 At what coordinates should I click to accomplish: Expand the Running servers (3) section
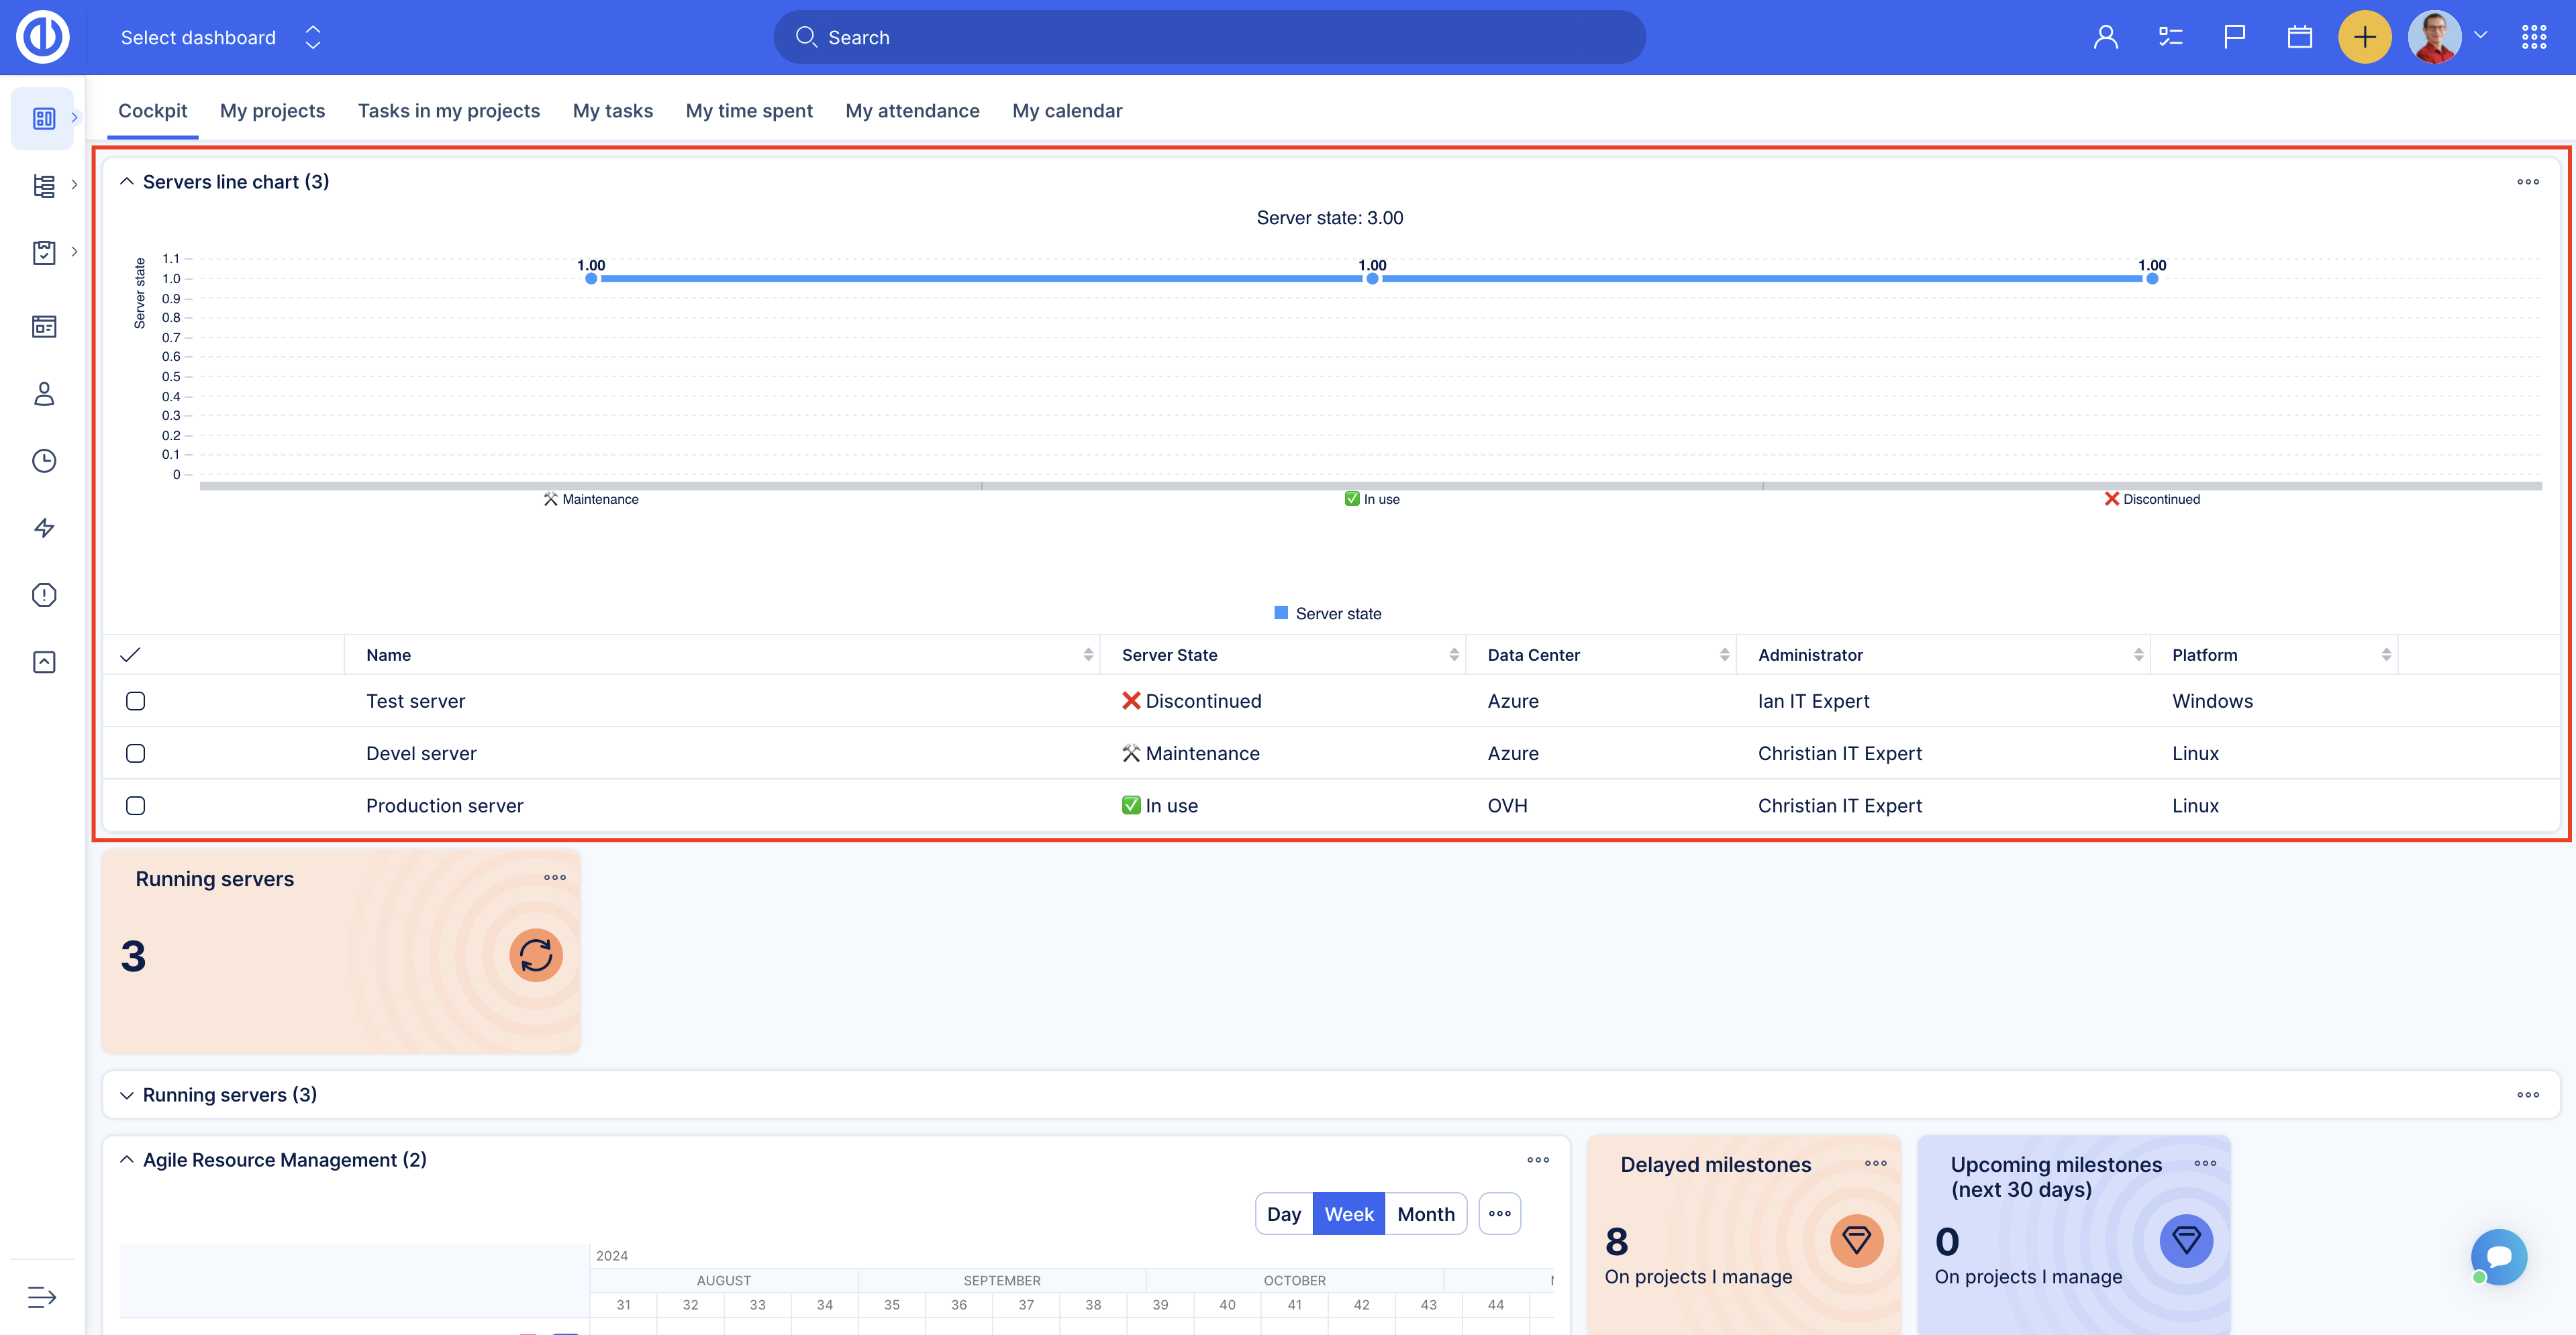click(x=127, y=1096)
